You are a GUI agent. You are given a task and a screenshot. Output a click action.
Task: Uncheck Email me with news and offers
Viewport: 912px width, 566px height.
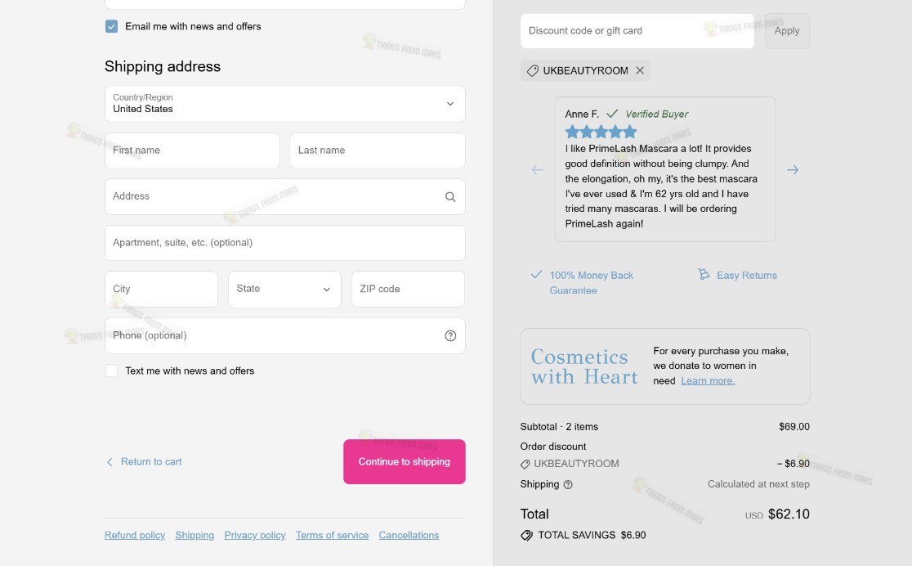[112, 26]
